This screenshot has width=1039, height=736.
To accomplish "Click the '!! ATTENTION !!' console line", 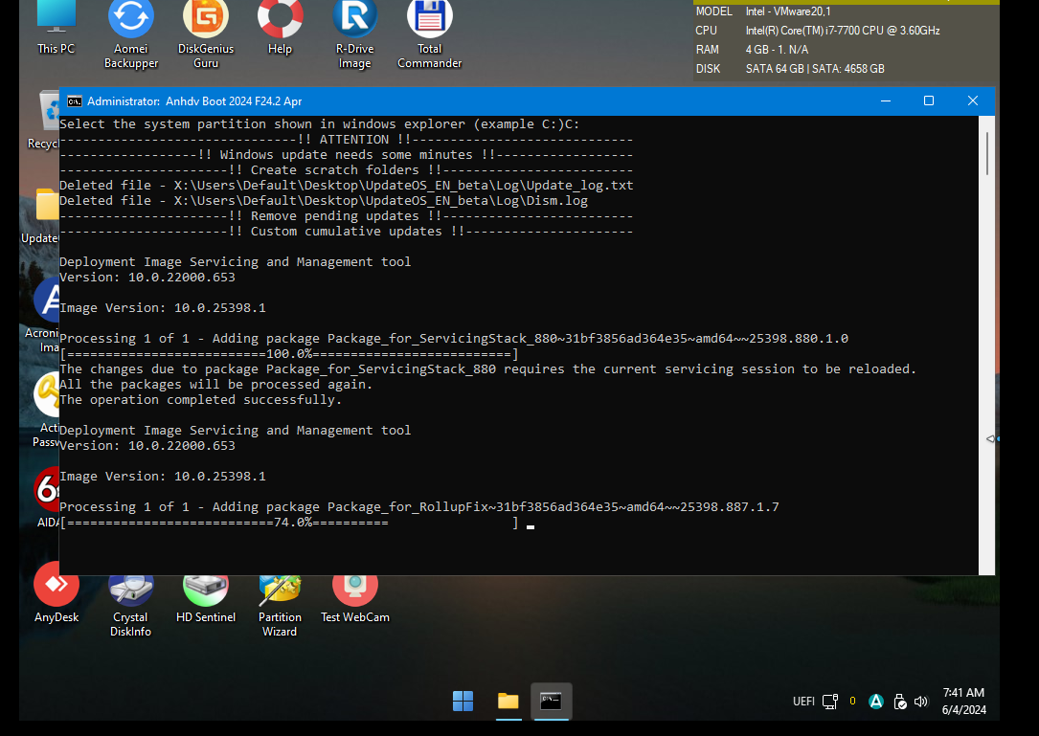I will coord(347,140).
